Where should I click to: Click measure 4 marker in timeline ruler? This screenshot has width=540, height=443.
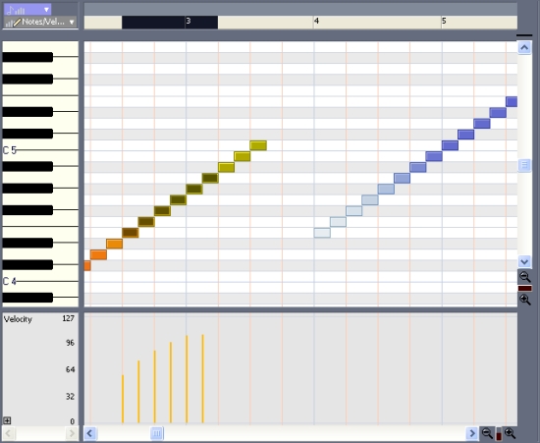[x=316, y=22]
